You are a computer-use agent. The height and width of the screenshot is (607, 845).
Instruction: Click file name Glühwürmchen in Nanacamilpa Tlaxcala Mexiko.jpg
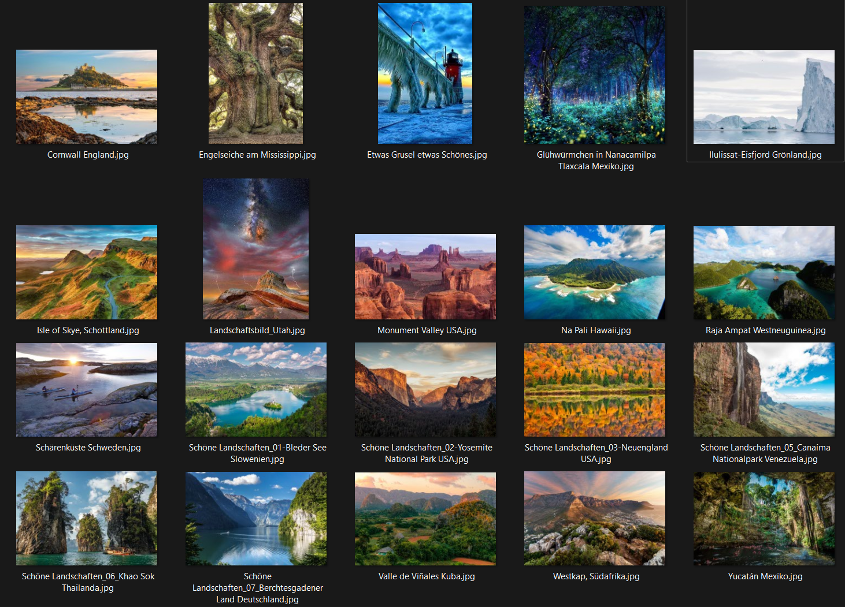596,161
